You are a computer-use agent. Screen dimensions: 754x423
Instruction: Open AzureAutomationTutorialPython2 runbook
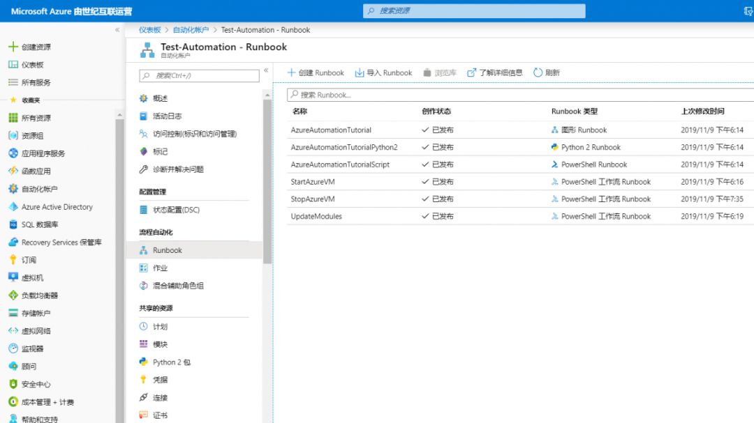point(343,147)
